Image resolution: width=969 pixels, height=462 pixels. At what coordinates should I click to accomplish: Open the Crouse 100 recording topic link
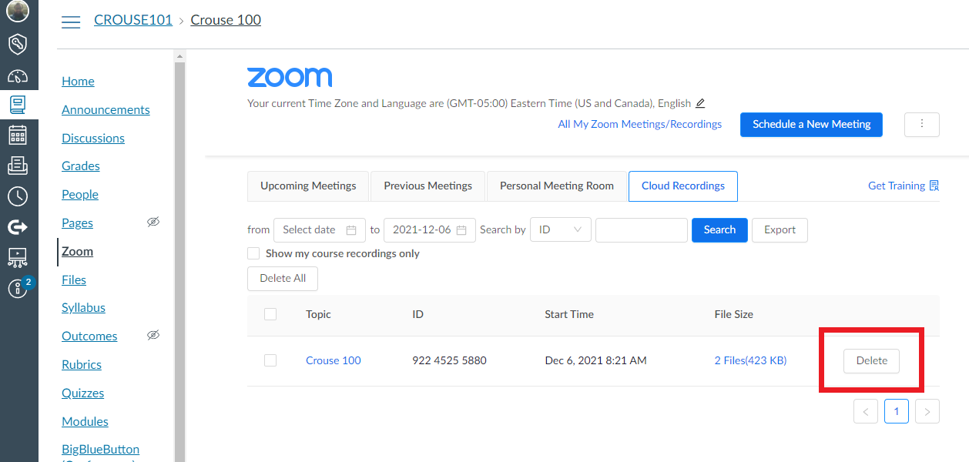tap(334, 360)
